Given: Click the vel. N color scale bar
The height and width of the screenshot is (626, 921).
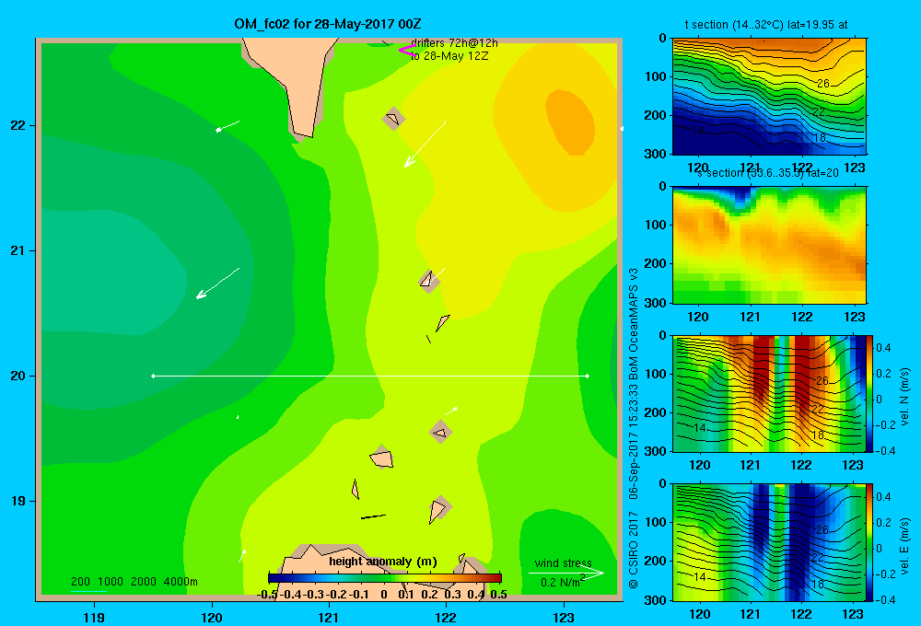Looking at the screenshot, I should pyautogui.click(x=870, y=393).
